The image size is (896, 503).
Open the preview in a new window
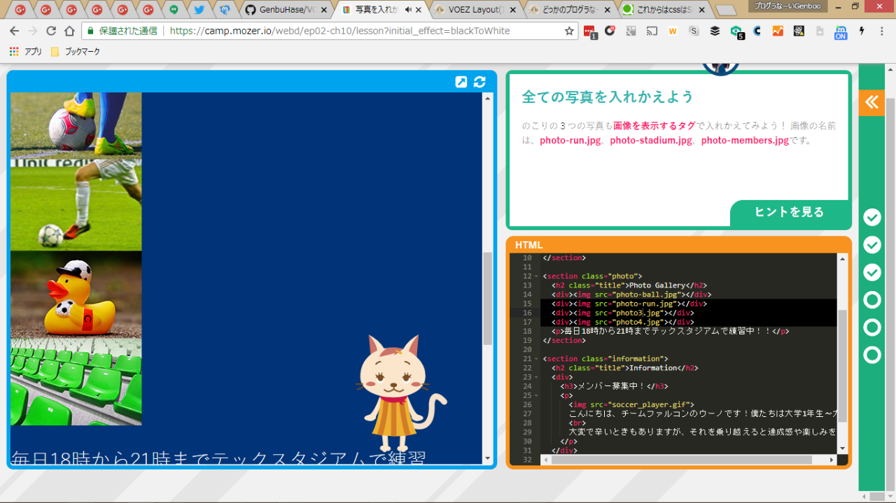tap(461, 82)
